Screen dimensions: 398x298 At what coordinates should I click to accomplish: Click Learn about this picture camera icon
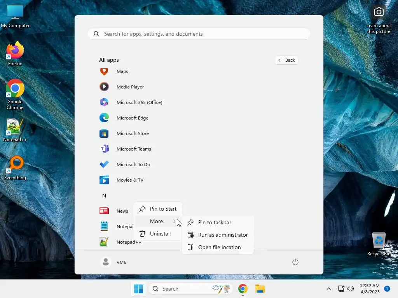(x=379, y=12)
